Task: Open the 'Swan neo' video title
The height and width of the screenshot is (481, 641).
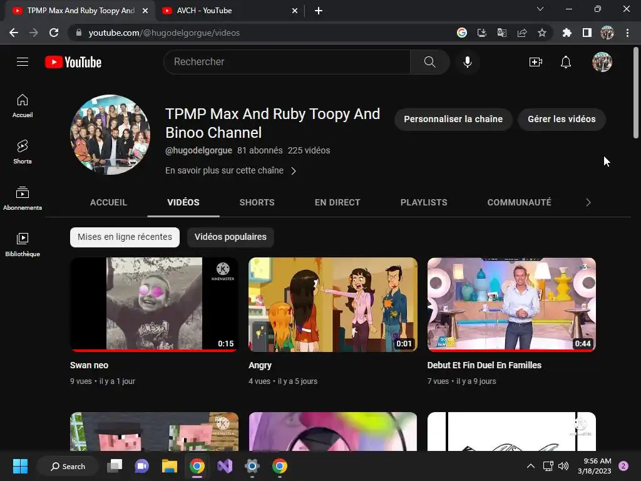Action: tap(89, 365)
